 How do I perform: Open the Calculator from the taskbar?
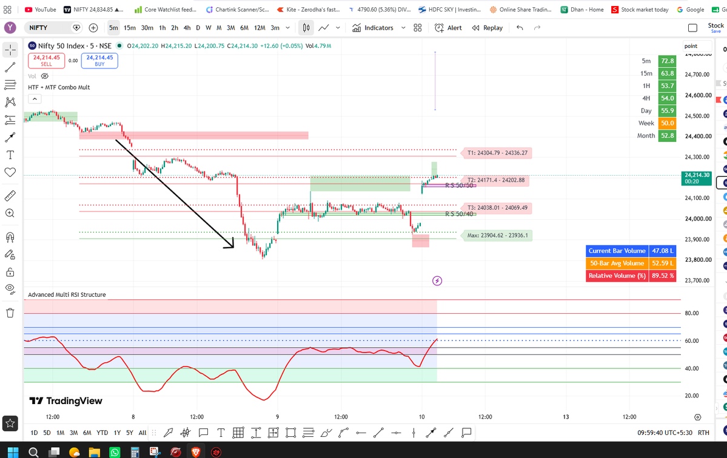click(x=135, y=452)
